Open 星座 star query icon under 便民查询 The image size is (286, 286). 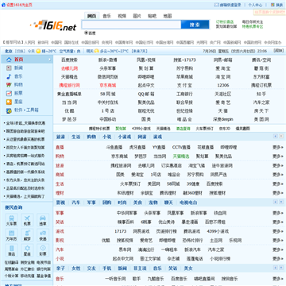27,250
